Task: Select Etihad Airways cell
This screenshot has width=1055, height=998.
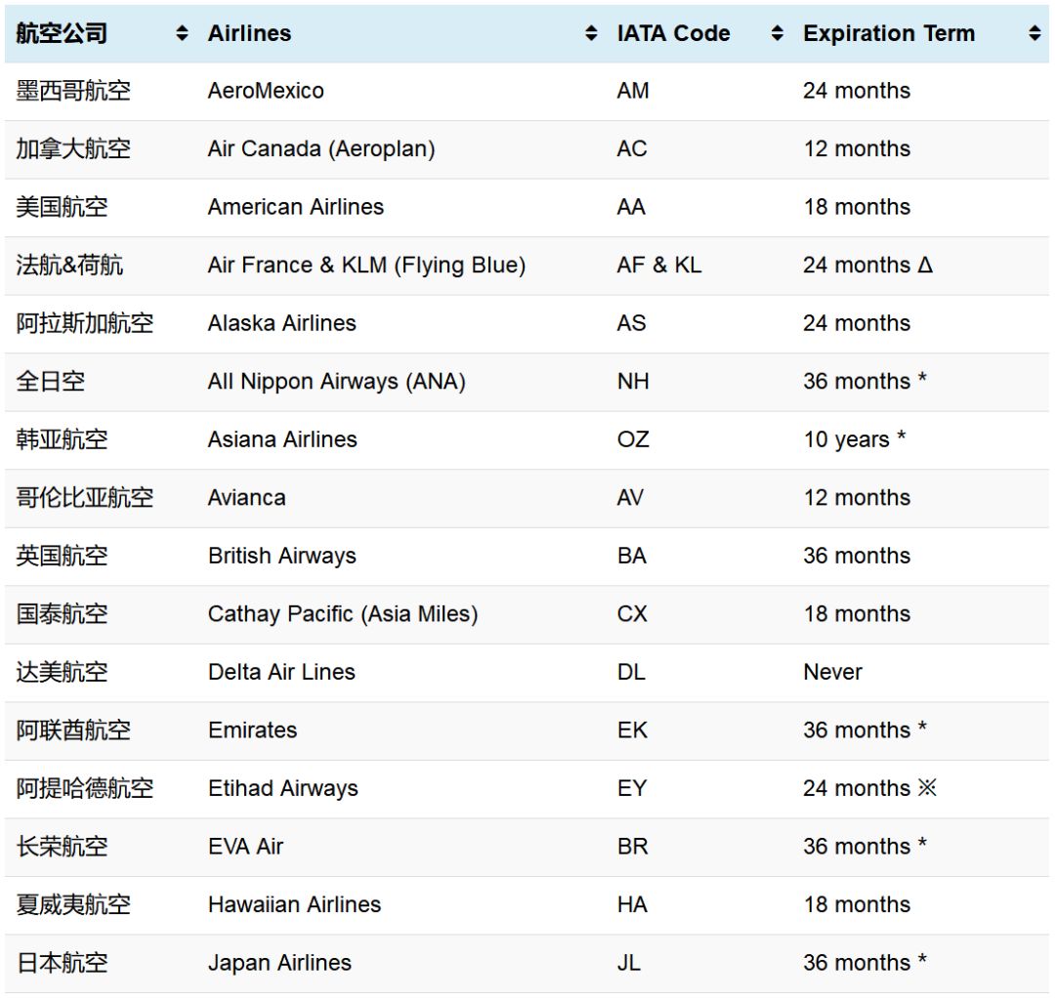Action: click(x=283, y=789)
